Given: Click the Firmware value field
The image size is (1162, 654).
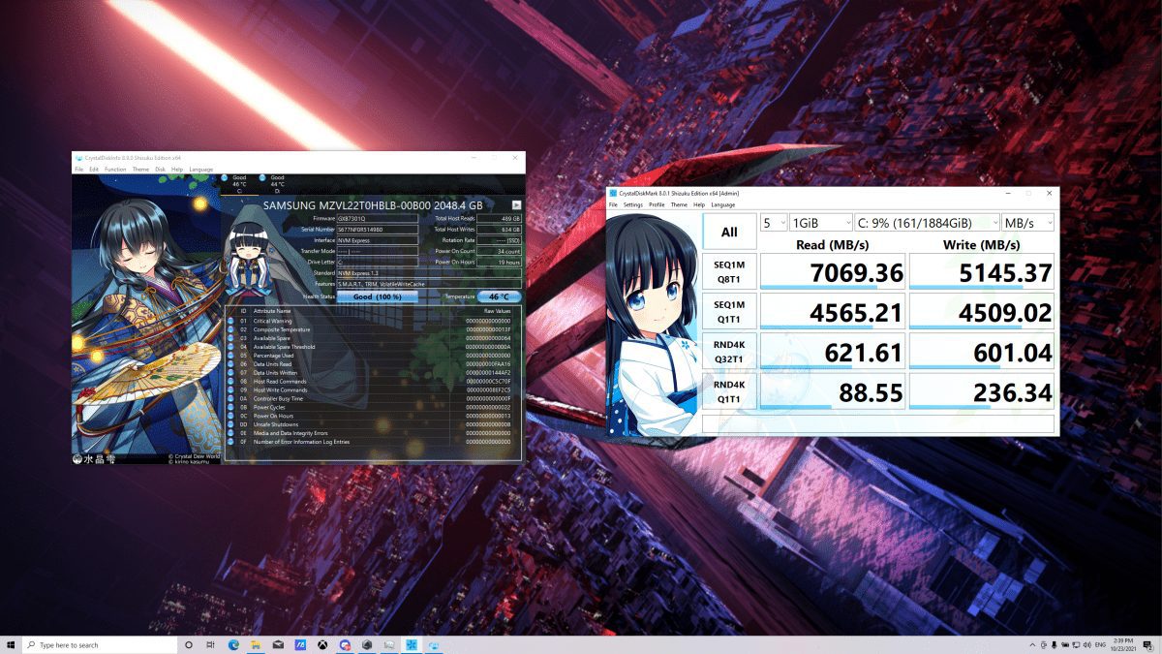Looking at the screenshot, I should coord(378,219).
